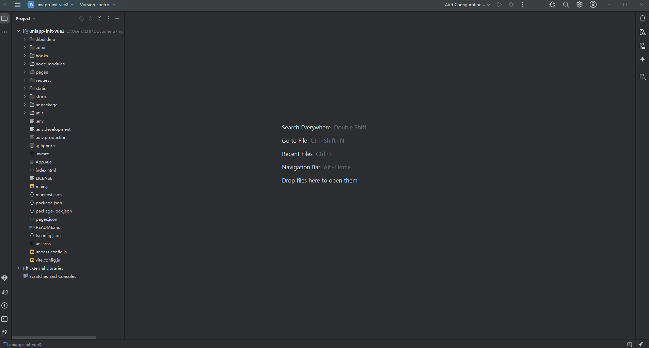The image size is (649, 348).
Task: Open the Git tool window icon
Action: pos(4,333)
